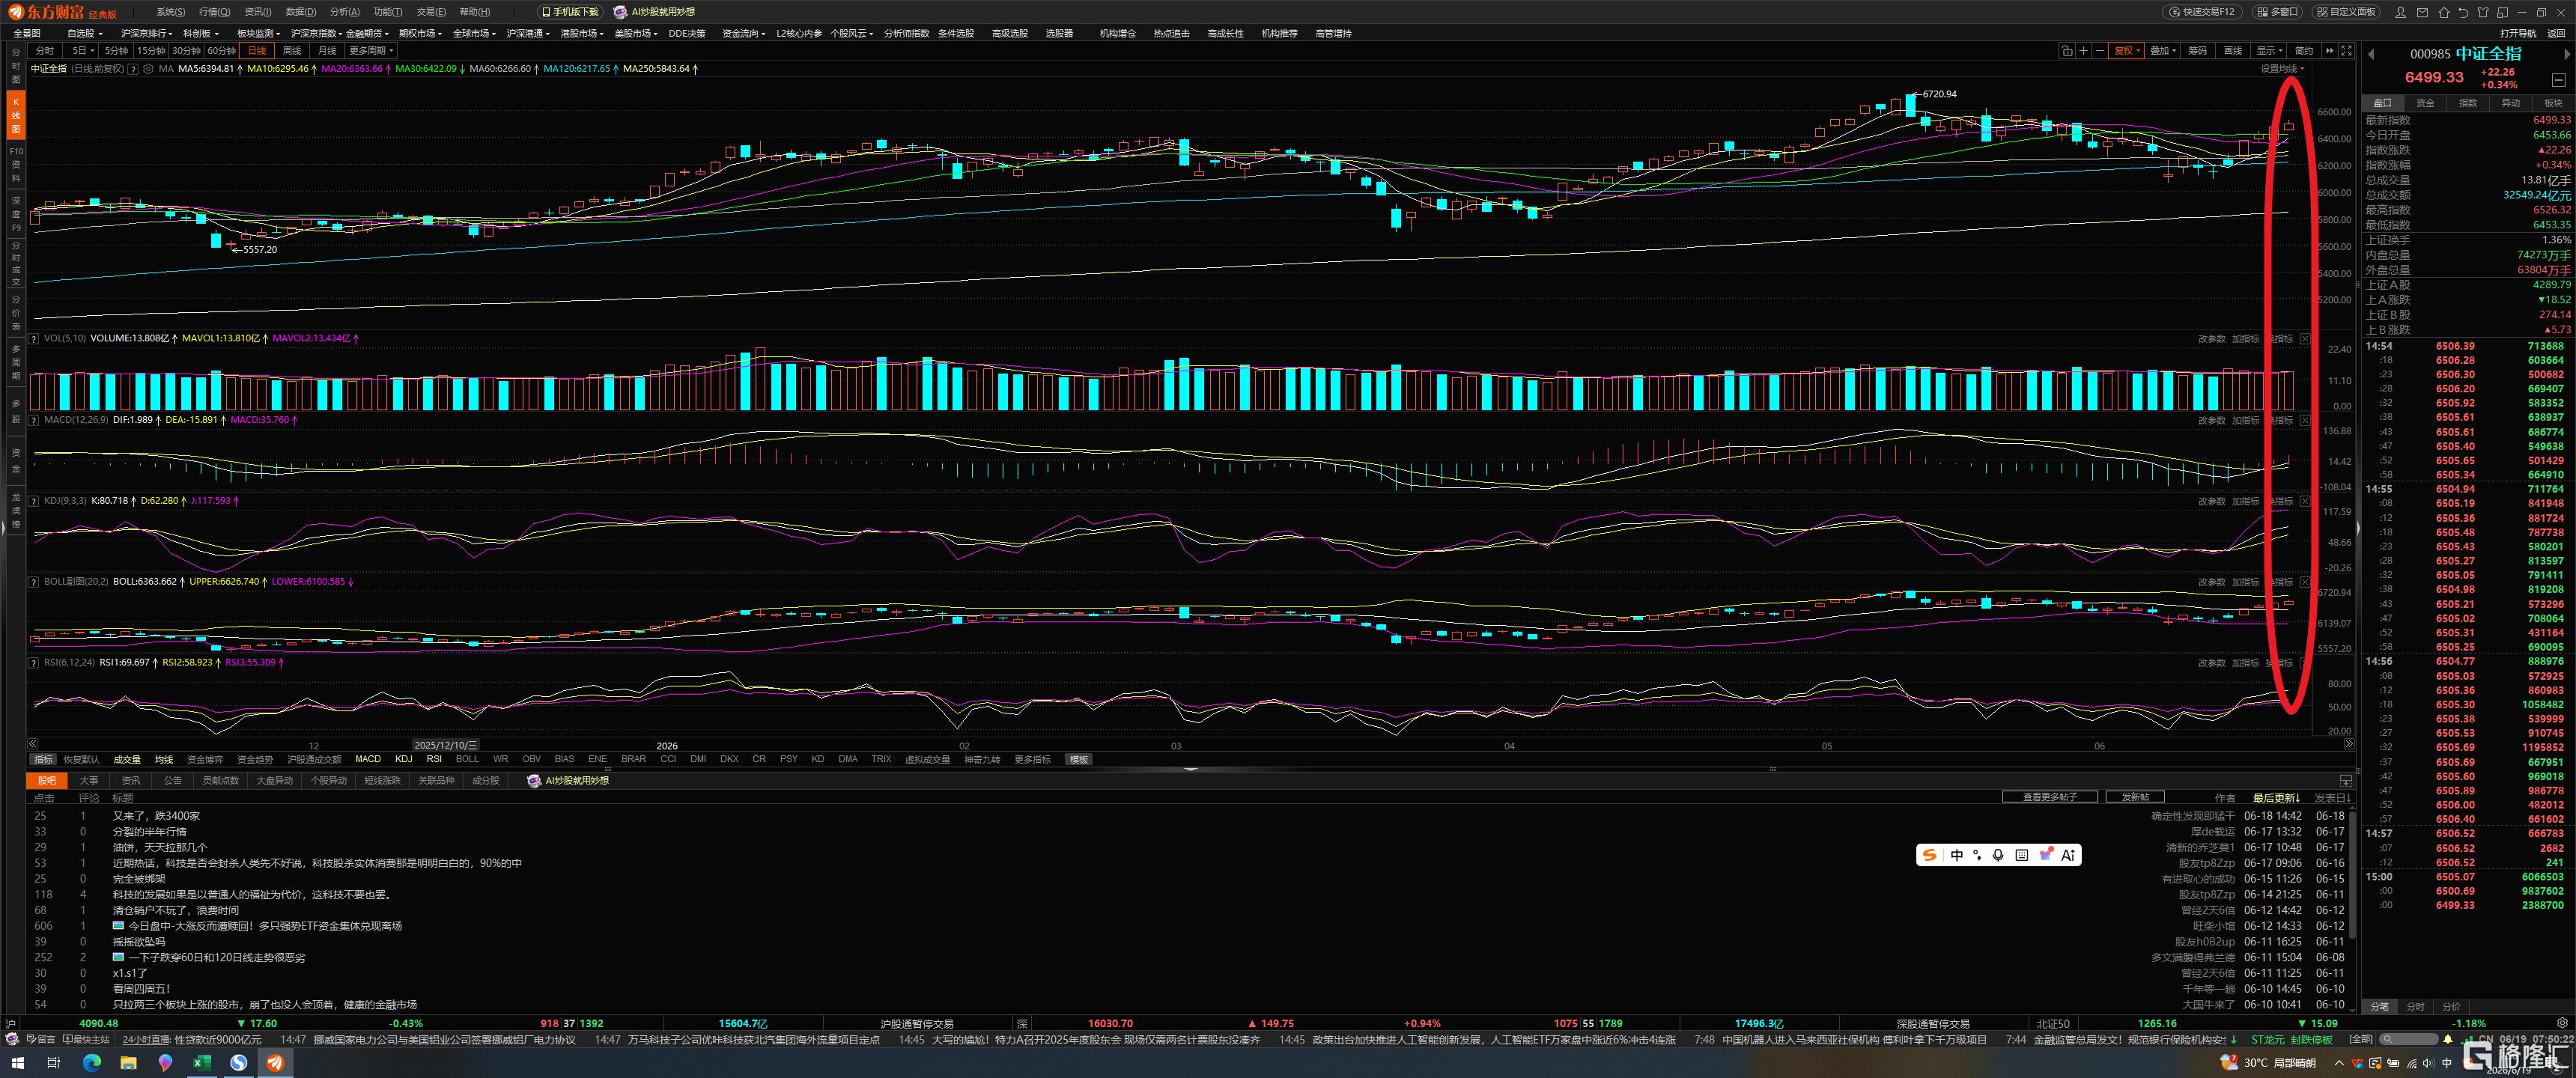This screenshot has width=2576, height=1078.
Task: Toggle 均线 moving average overlay
Action: [164, 759]
